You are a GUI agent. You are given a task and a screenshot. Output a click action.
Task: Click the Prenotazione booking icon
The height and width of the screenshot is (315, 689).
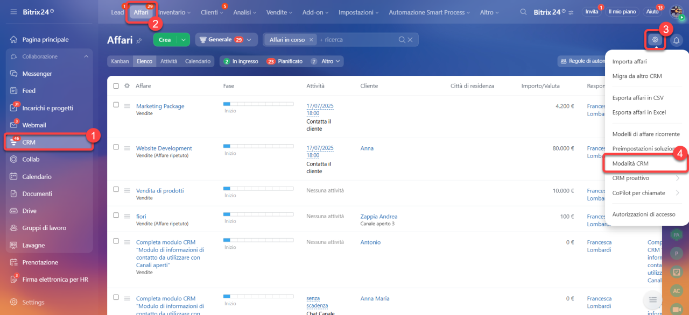(13, 263)
